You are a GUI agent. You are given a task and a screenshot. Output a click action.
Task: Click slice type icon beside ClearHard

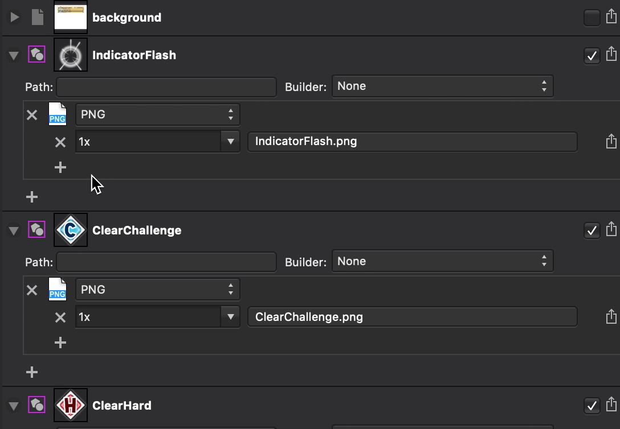(37, 405)
